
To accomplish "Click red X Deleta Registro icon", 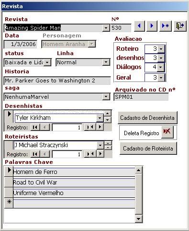I will click(x=167, y=132).
